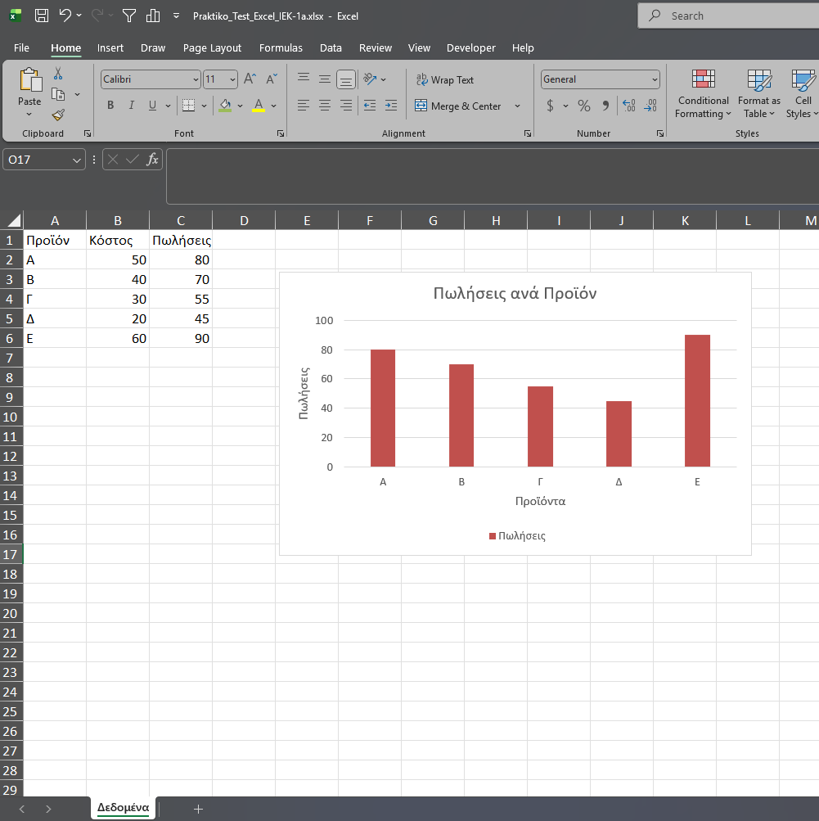Click the Merge & Center button
Screen dimensions: 819x821
[457, 106]
